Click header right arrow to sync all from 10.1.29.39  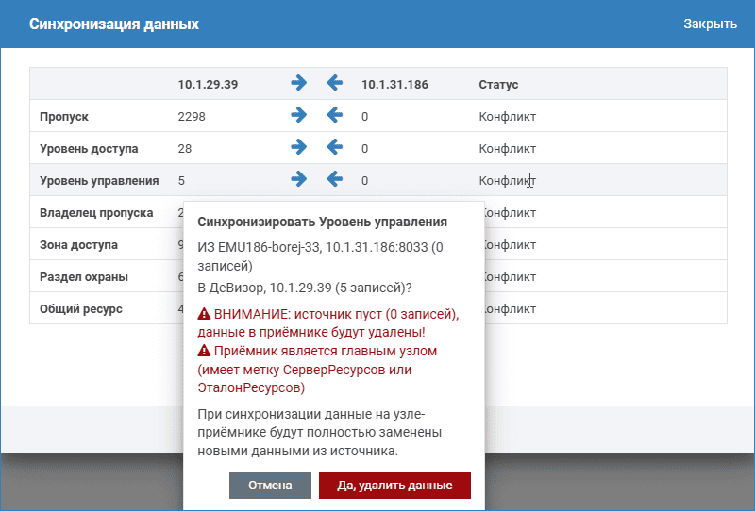(x=298, y=83)
